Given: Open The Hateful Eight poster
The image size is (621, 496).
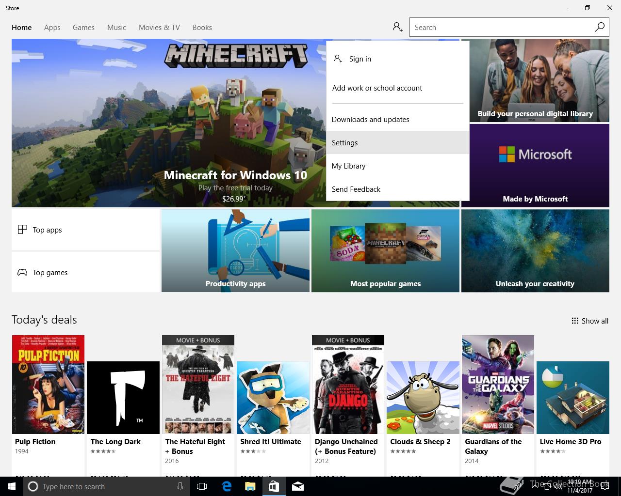Looking at the screenshot, I should click(x=198, y=385).
